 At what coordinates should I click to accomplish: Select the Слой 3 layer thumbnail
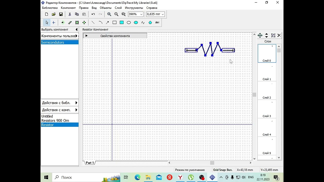click(267, 109)
